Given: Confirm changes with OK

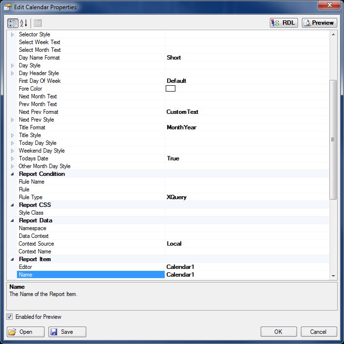Looking at the screenshot, I should point(278,332).
